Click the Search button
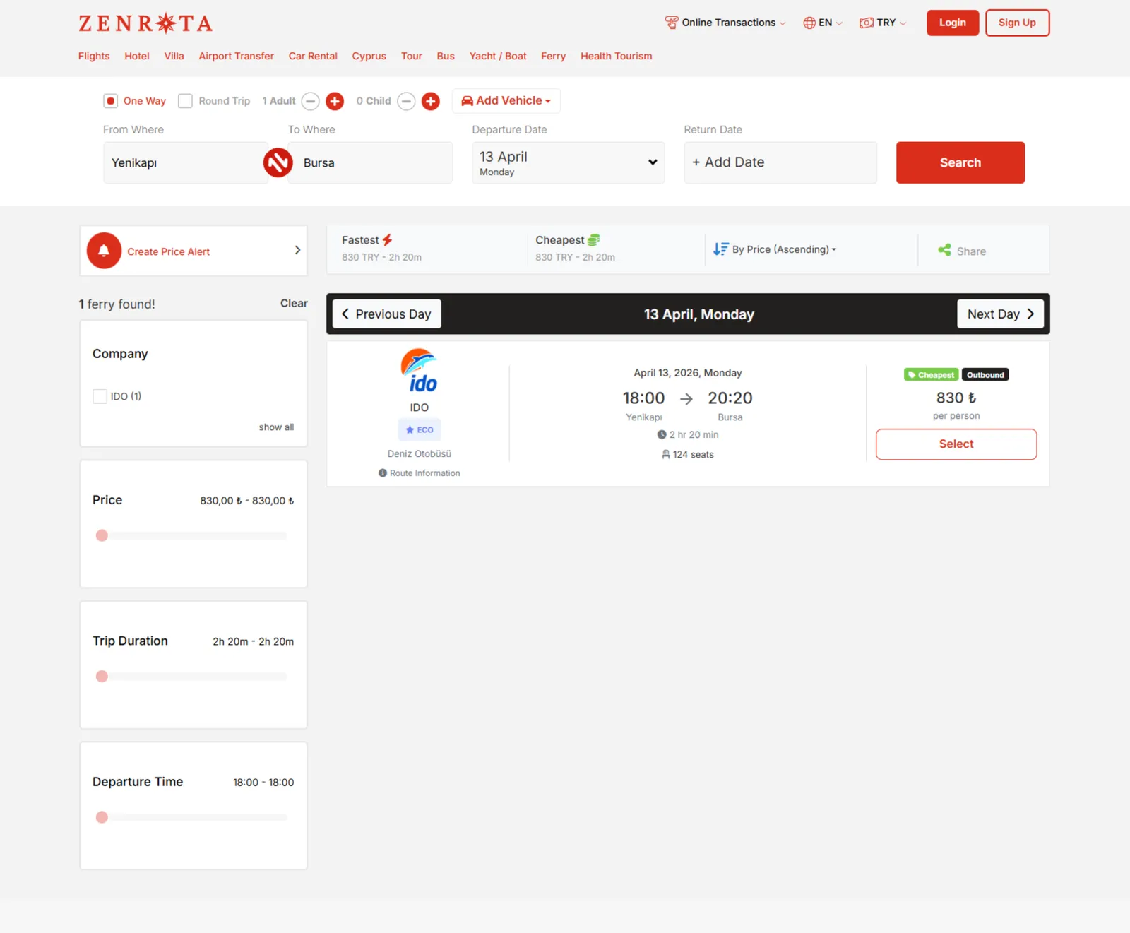The image size is (1130, 933). (960, 162)
